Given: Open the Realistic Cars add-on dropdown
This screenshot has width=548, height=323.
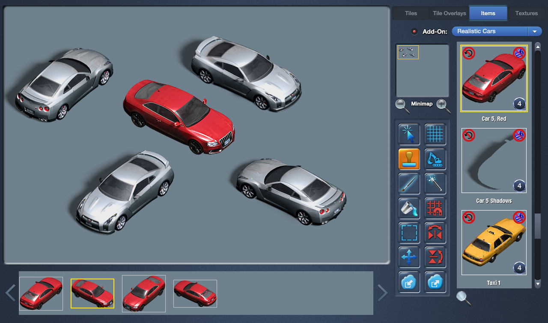Looking at the screenshot, I should point(497,31).
